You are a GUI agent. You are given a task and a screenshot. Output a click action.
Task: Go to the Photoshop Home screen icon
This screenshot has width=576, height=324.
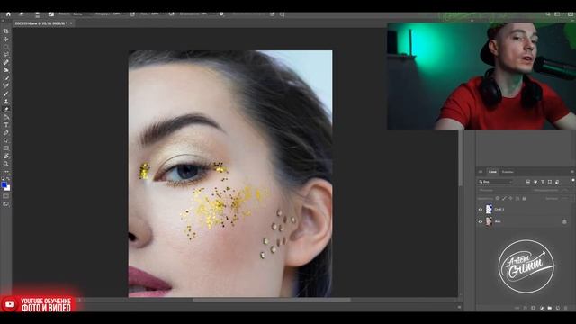(x=8, y=14)
